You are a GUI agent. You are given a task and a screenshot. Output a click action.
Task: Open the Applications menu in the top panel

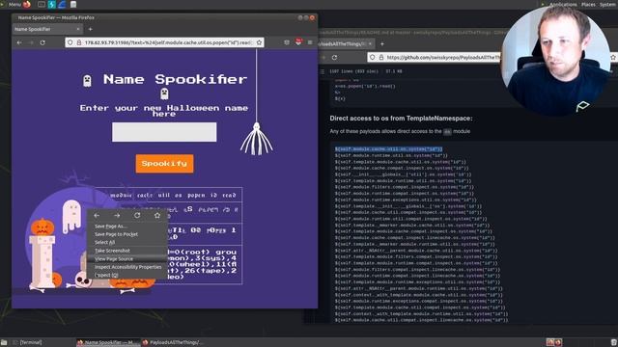563,4
